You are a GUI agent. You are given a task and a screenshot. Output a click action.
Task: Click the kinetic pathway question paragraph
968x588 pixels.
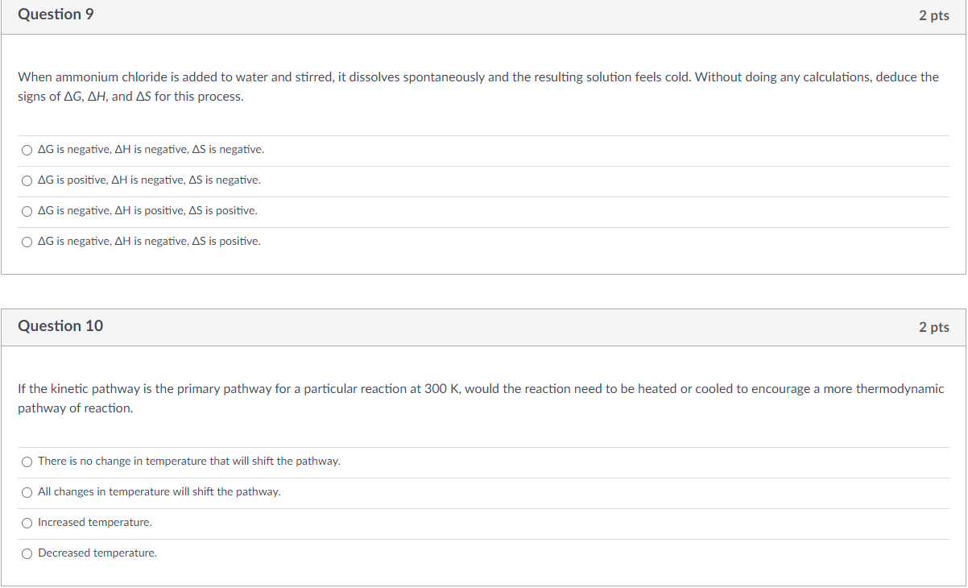(481, 399)
